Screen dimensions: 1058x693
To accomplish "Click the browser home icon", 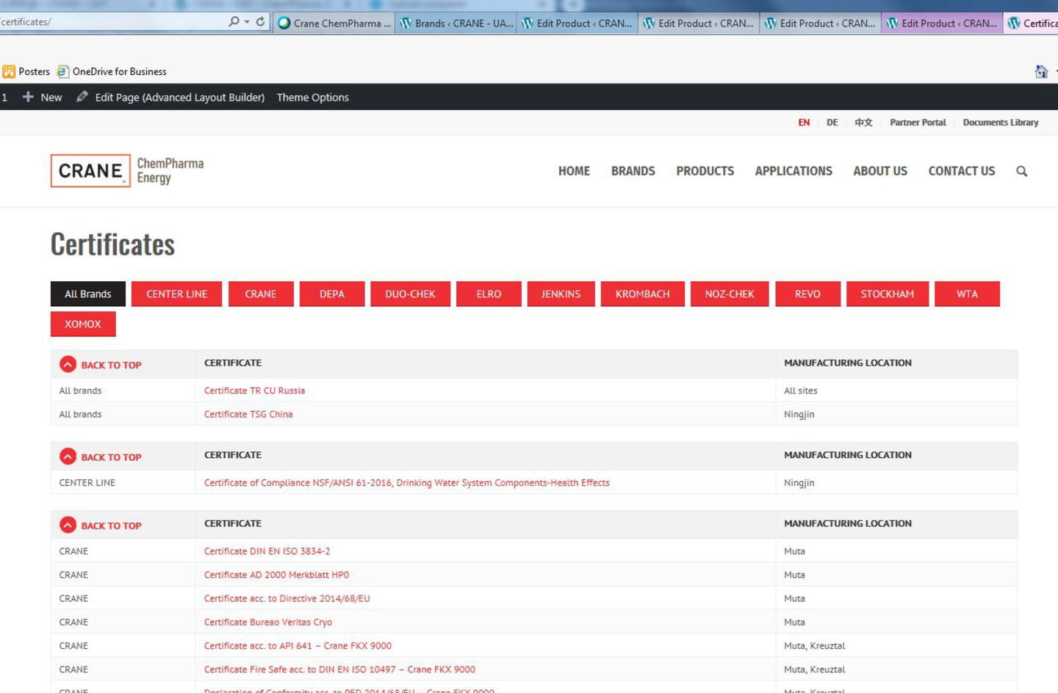I will 1040,71.
